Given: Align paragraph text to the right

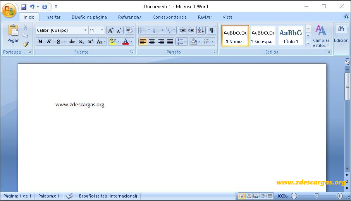Looking at the screenshot, I should pyautogui.click(x=161, y=42).
